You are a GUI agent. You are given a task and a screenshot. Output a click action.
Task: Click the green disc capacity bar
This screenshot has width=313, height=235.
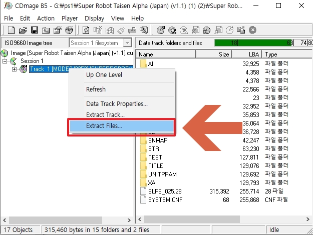253,43
